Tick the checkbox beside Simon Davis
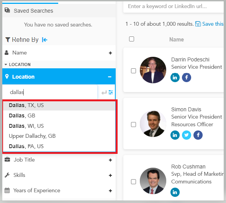 [x=133, y=124]
